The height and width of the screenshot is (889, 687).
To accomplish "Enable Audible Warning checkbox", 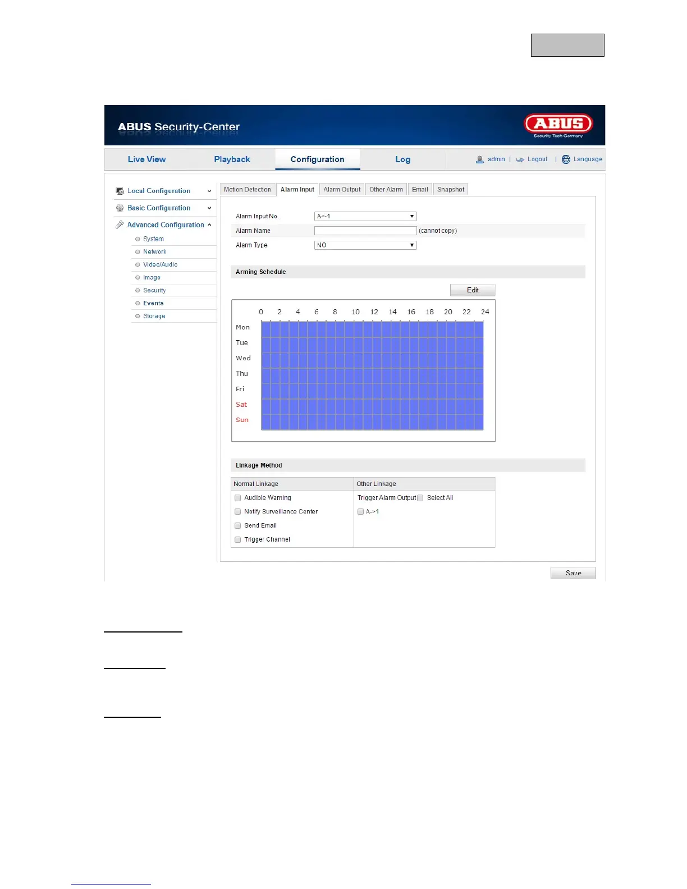I will click(x=238, y=498).
